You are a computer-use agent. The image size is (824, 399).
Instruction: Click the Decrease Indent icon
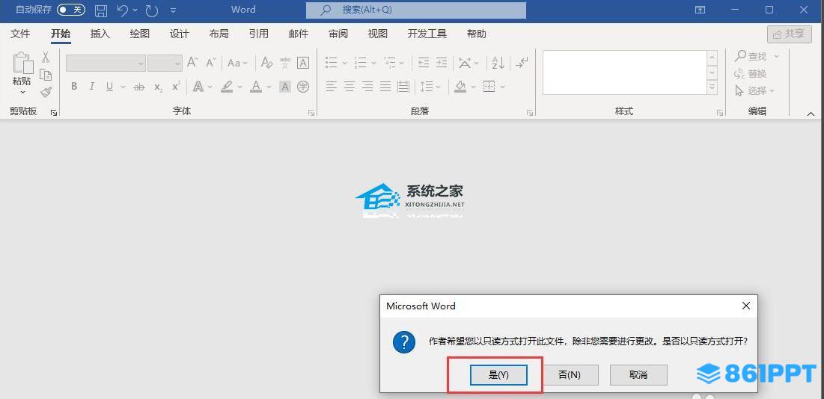(x=424, y=63)
